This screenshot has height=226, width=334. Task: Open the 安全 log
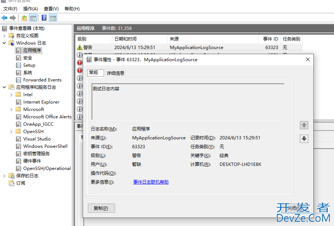coord(27,58)
